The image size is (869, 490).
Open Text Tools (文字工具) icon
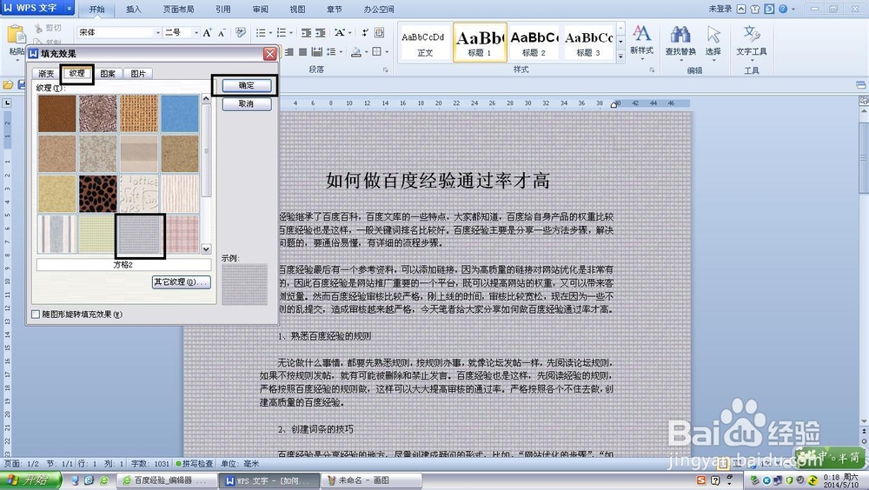(752, 35)
